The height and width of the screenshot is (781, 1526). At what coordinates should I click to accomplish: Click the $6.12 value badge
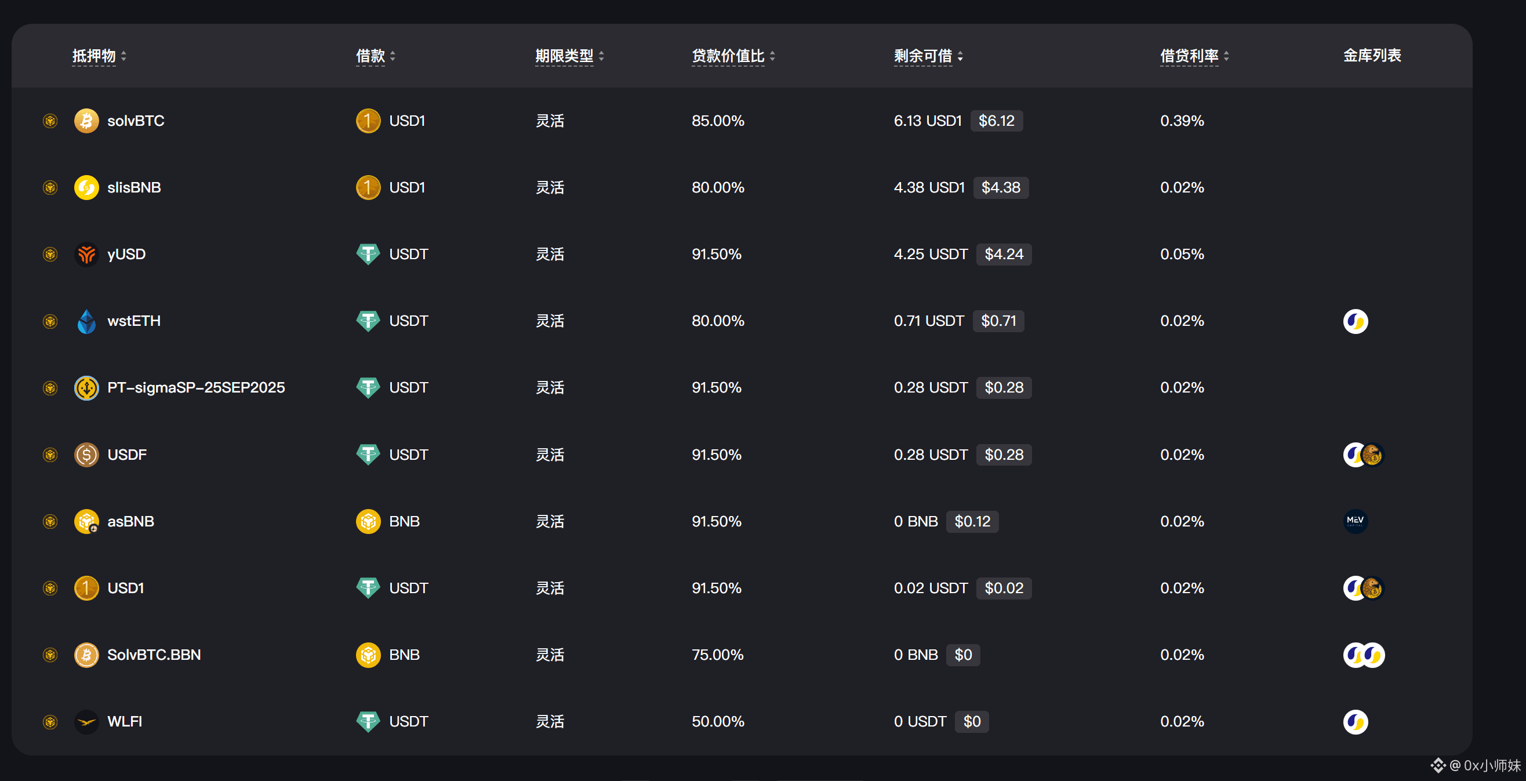996,121
